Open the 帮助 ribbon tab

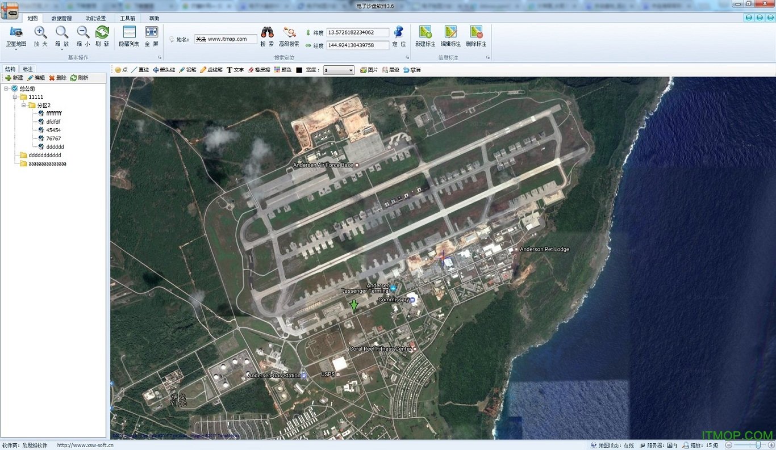[x=154, y=18]
